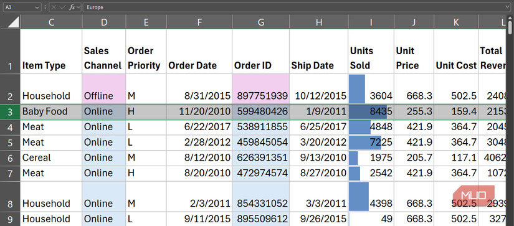Screen dimensions: 514x226
Task: Select Order ID cell 459845054
Action: (261, 143)
